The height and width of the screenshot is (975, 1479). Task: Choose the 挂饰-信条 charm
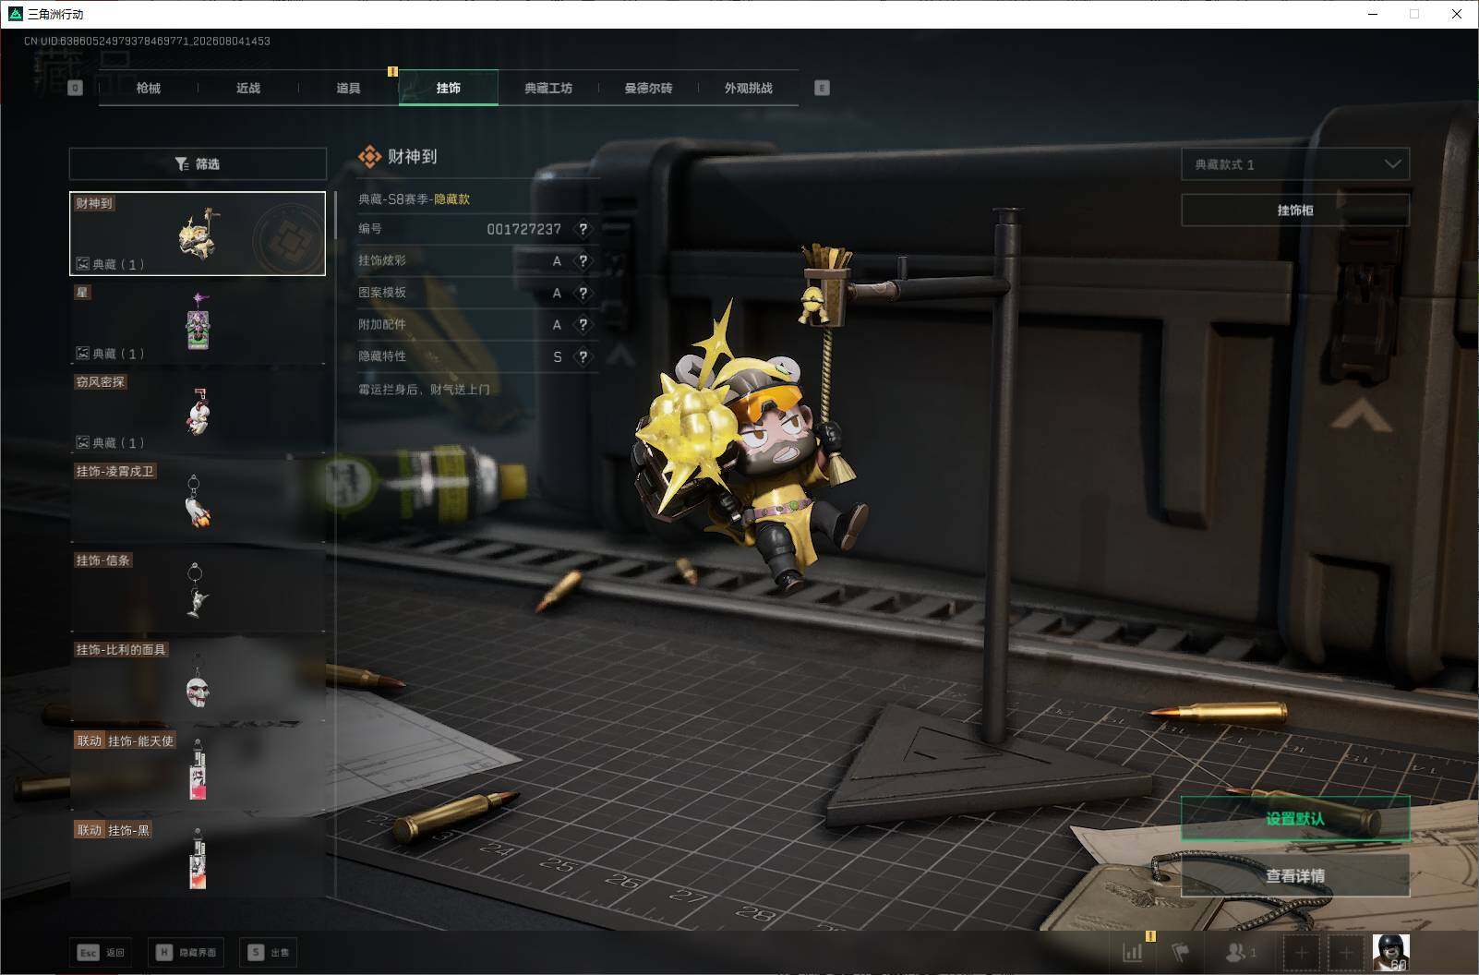pyautogui.click(x=198, y=591)
